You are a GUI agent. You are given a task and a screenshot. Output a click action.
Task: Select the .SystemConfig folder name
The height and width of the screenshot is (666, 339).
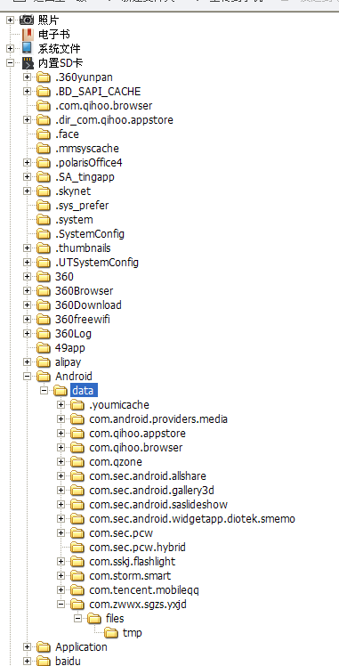pyautogui.click(x=90, y=233)
